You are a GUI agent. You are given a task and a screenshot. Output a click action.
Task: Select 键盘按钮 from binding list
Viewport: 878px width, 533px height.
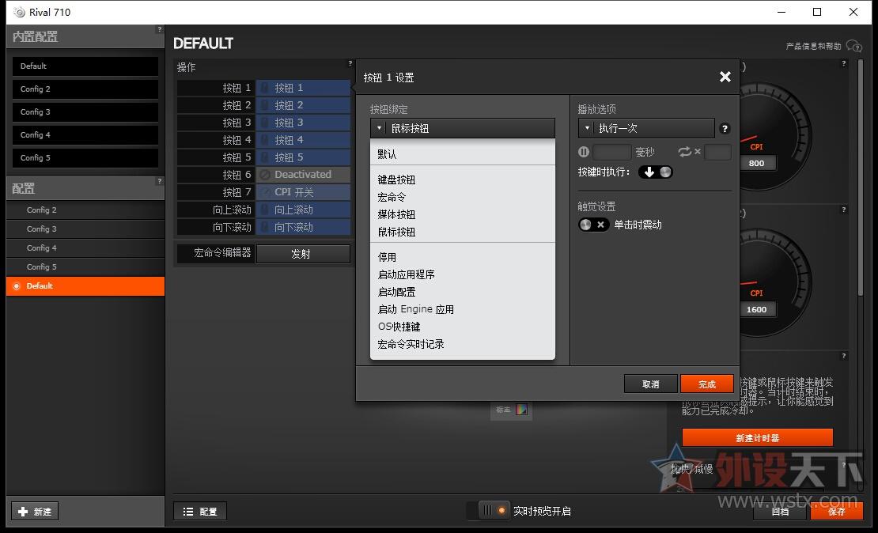[x=396, y=180]
